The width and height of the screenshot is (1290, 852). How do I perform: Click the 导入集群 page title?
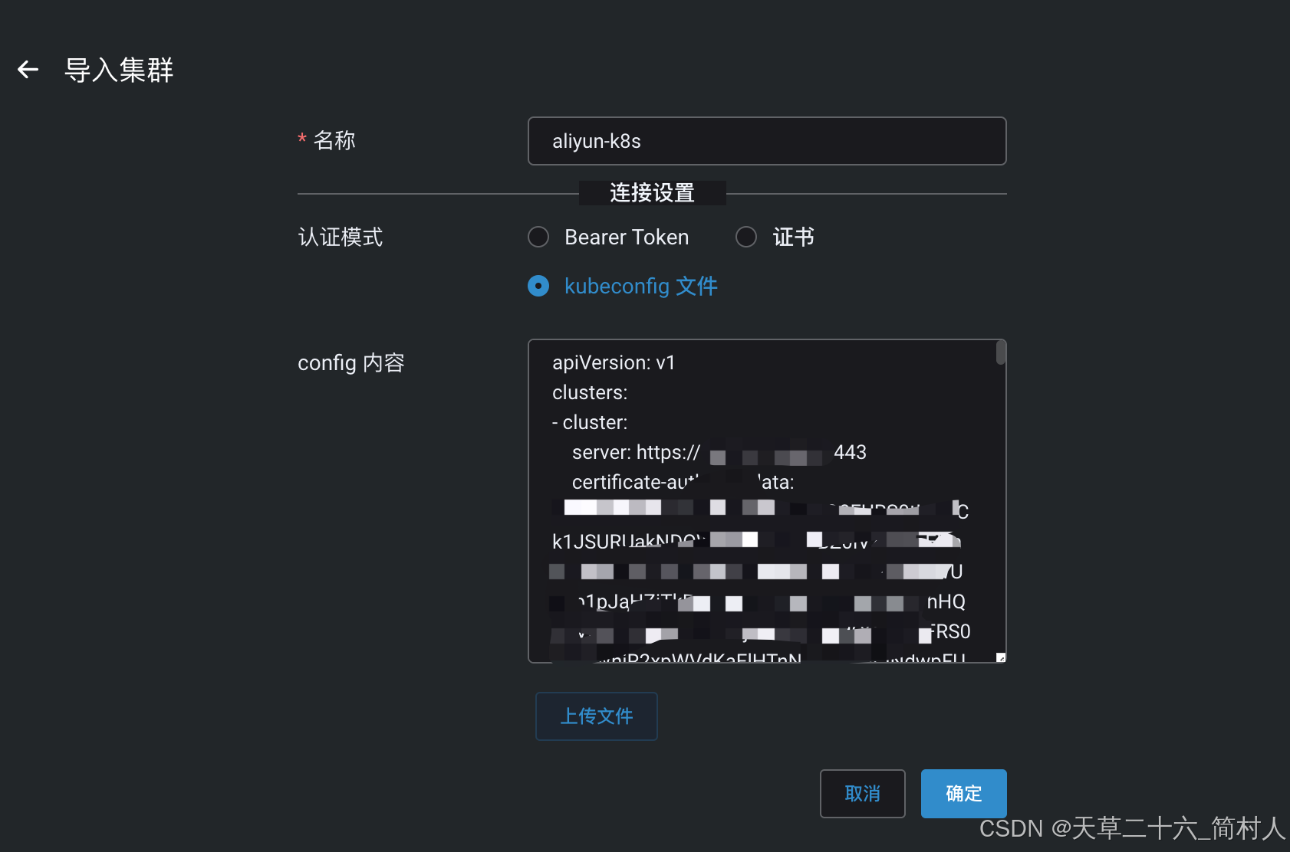point(119,70)
